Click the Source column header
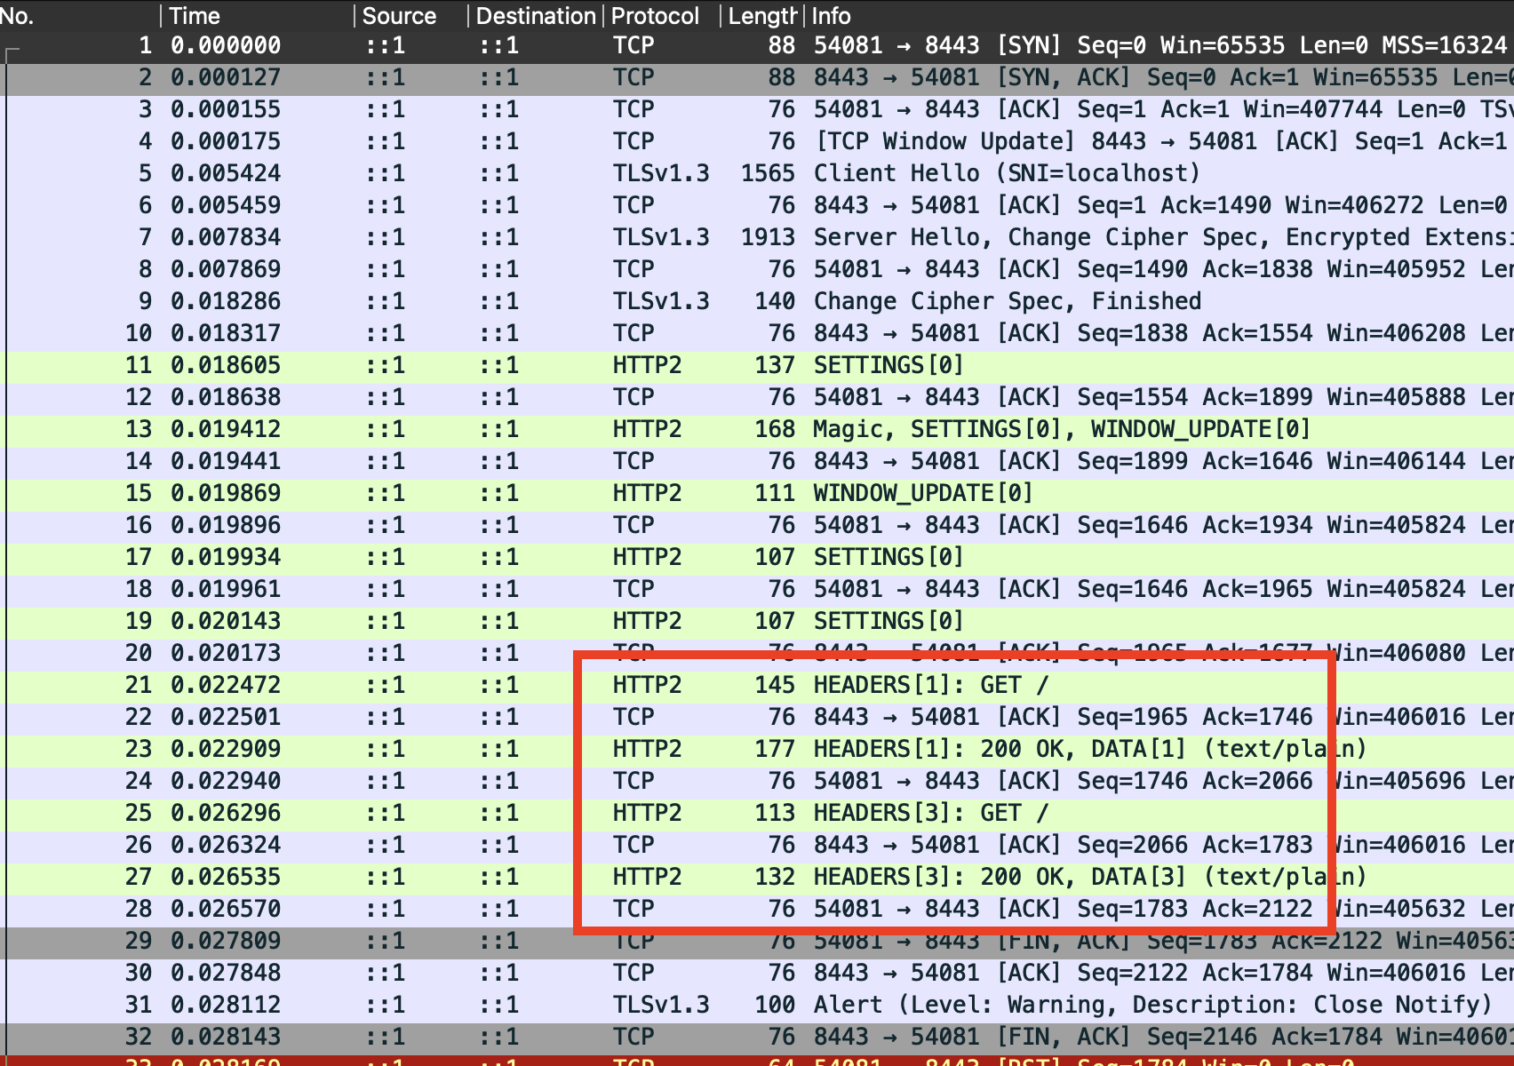 click(411, 15)
